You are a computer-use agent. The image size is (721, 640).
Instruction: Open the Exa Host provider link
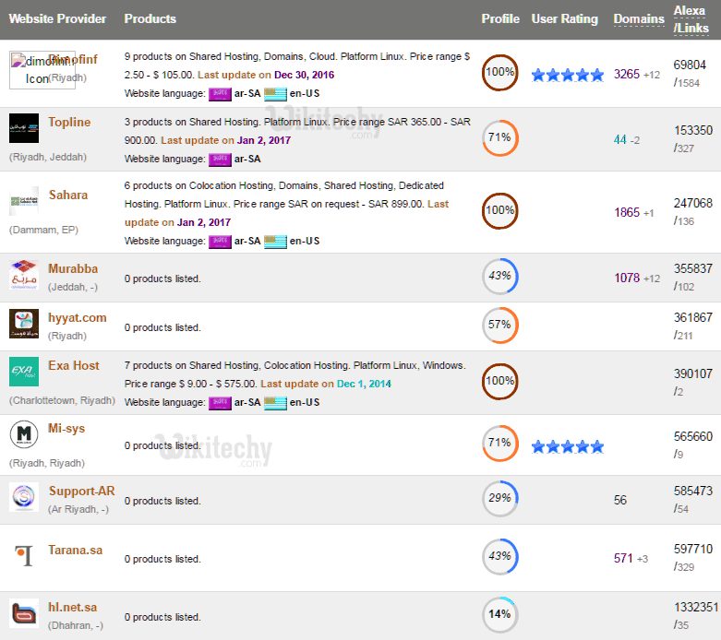74,365
